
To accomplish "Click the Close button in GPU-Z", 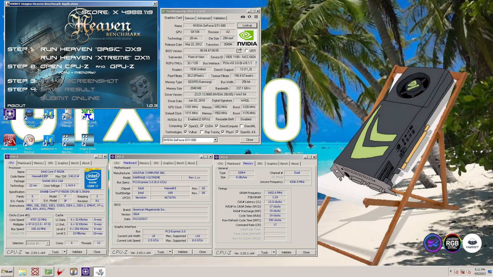I will coord(250,140).
